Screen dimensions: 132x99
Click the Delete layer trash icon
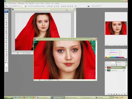pos(125,94)
